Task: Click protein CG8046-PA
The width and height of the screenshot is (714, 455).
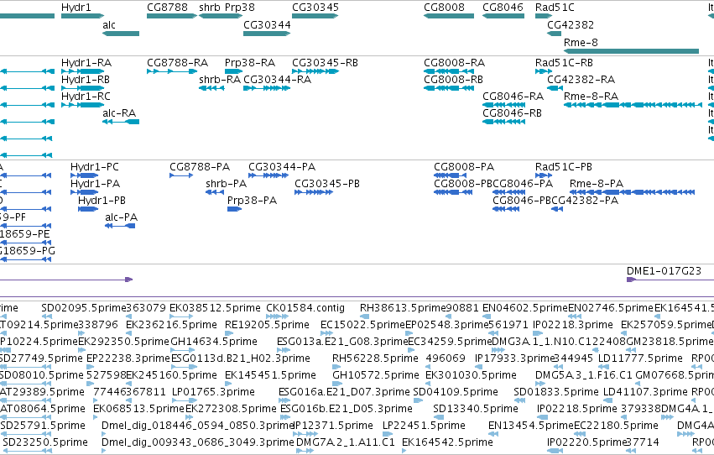Action: [x=523, y=184]
